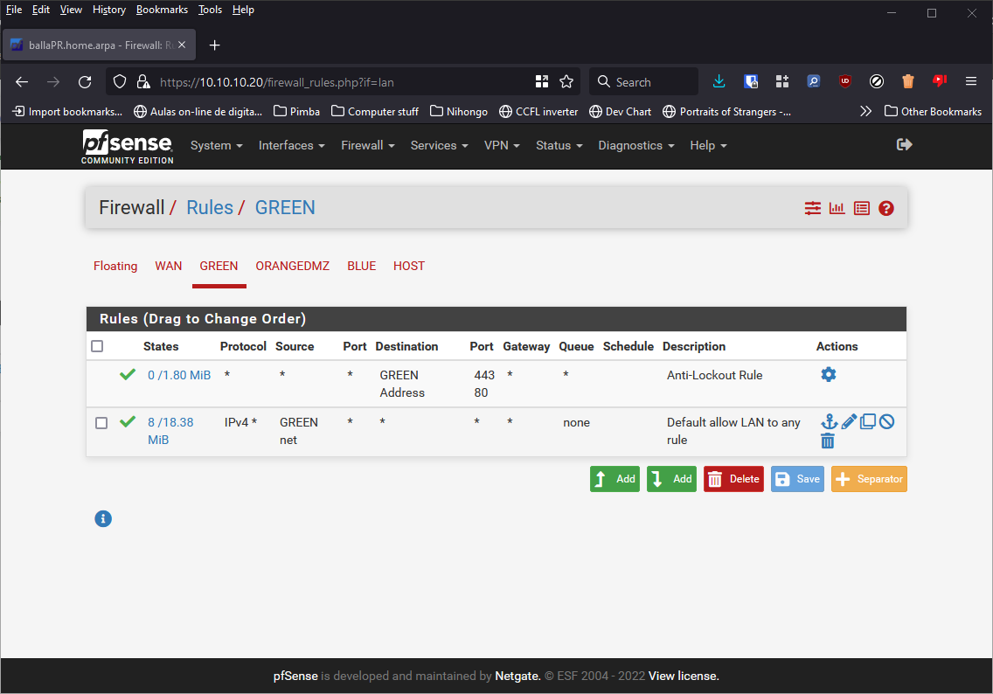Check the Default allow LAN rule row checkbox
The height and width of the screenshot is (694, 993).
[x=101, y=422]
